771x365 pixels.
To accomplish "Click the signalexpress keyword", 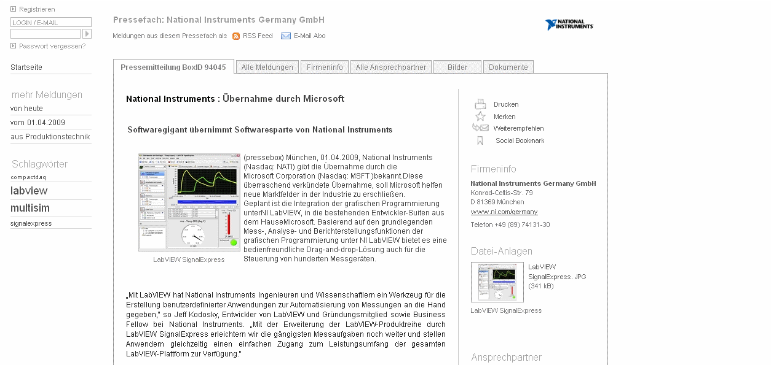I will (31, 224).
